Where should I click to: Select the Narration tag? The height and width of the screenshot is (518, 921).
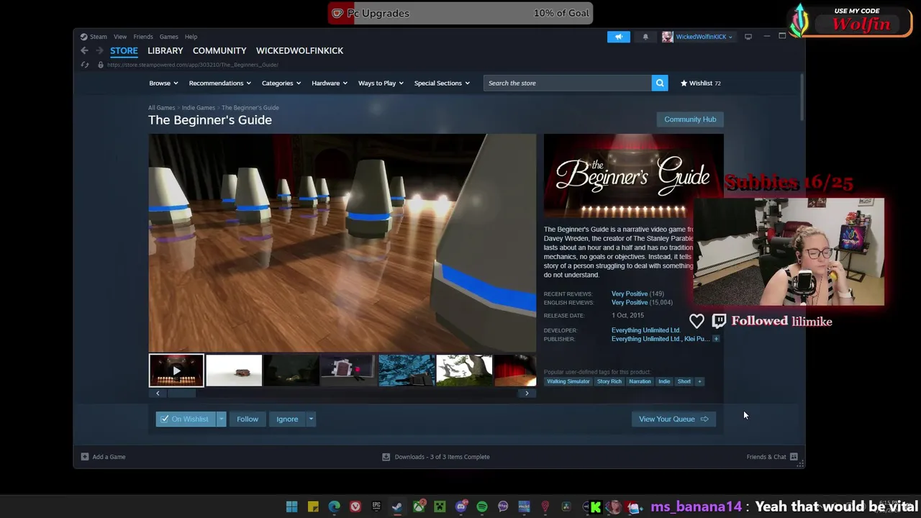(x=640, y=381)
